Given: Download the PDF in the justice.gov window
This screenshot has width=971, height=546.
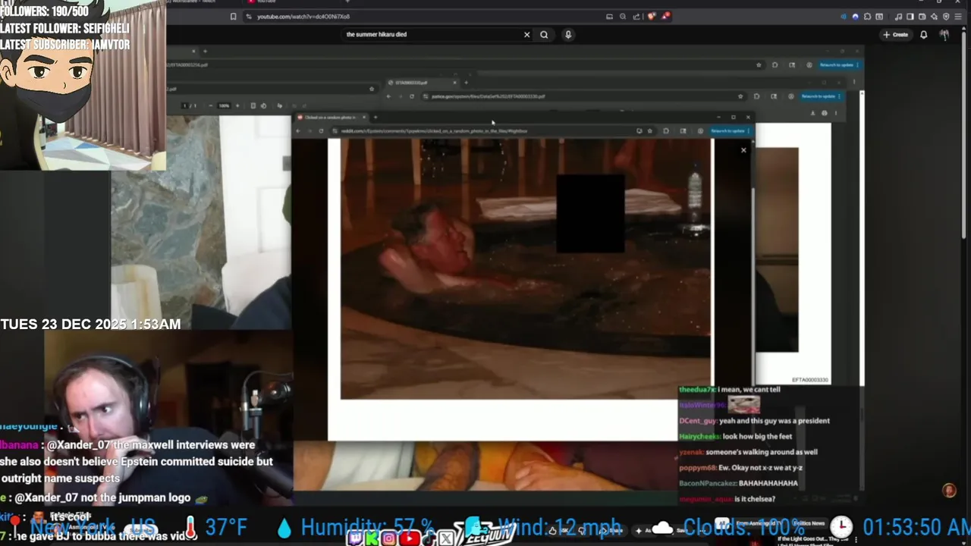Looking at the screenshot, I should 812,113.
